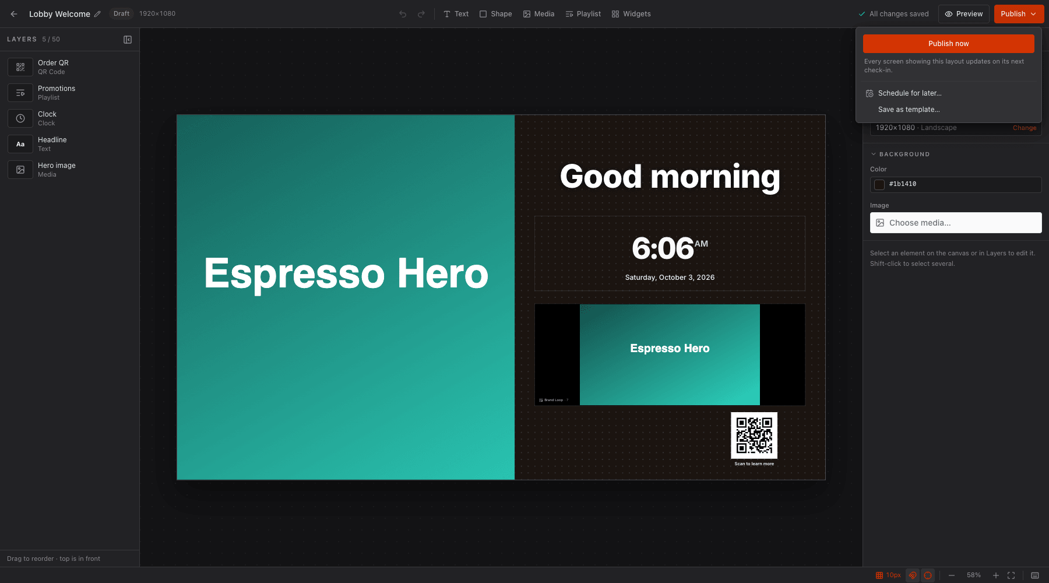Click the 58% zoom value
Viewport: 1049px width, 583px height.
point(974,575)
